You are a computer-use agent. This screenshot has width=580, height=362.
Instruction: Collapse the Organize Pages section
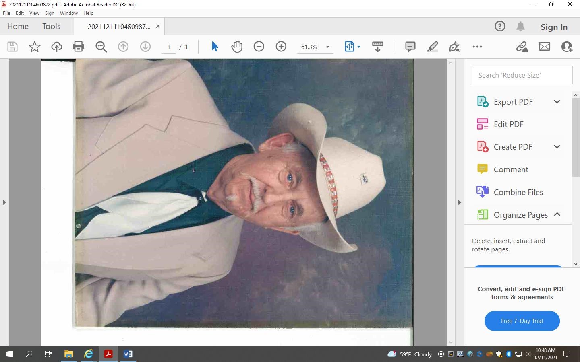558,214
